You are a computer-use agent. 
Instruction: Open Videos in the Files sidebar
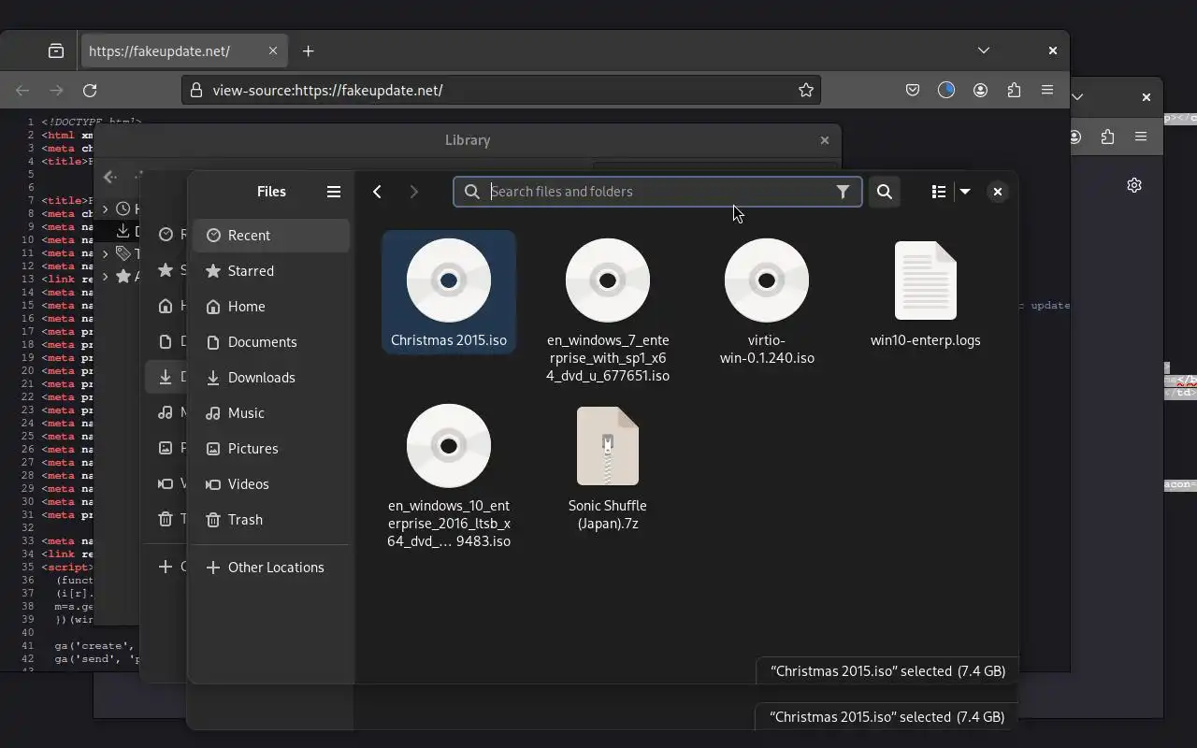coord(271,484)
